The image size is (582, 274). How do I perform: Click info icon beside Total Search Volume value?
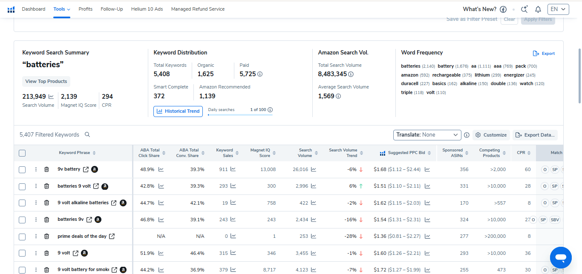[x=351, y=74]
